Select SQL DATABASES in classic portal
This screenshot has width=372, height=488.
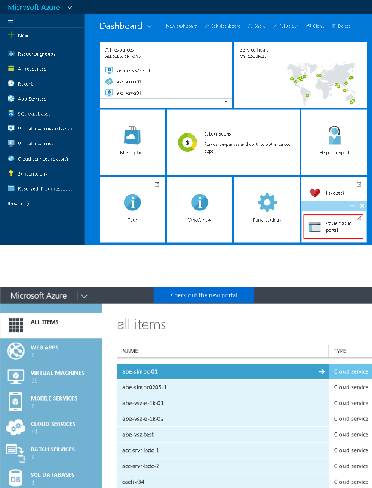(51, 478)
